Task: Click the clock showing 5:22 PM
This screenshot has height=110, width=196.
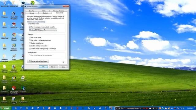Action: pyautogui.click(x=190, y=108)
